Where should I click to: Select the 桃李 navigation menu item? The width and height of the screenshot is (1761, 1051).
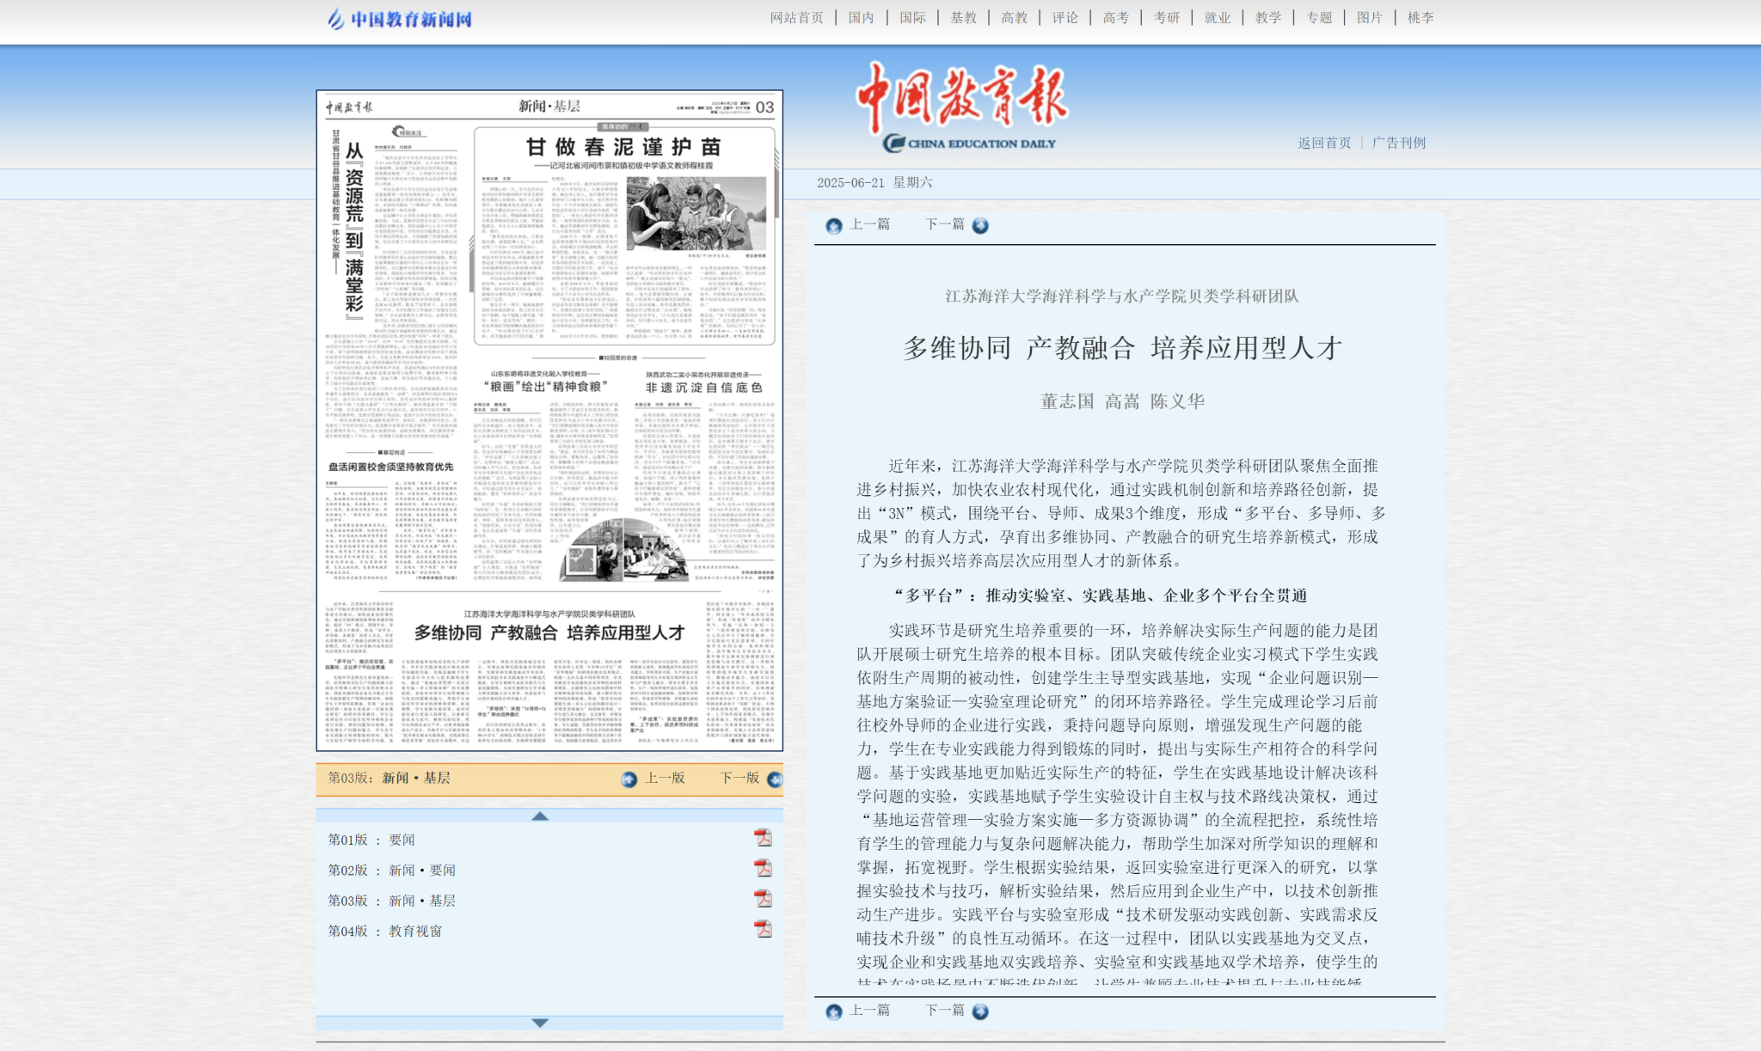click(1420, 18)
